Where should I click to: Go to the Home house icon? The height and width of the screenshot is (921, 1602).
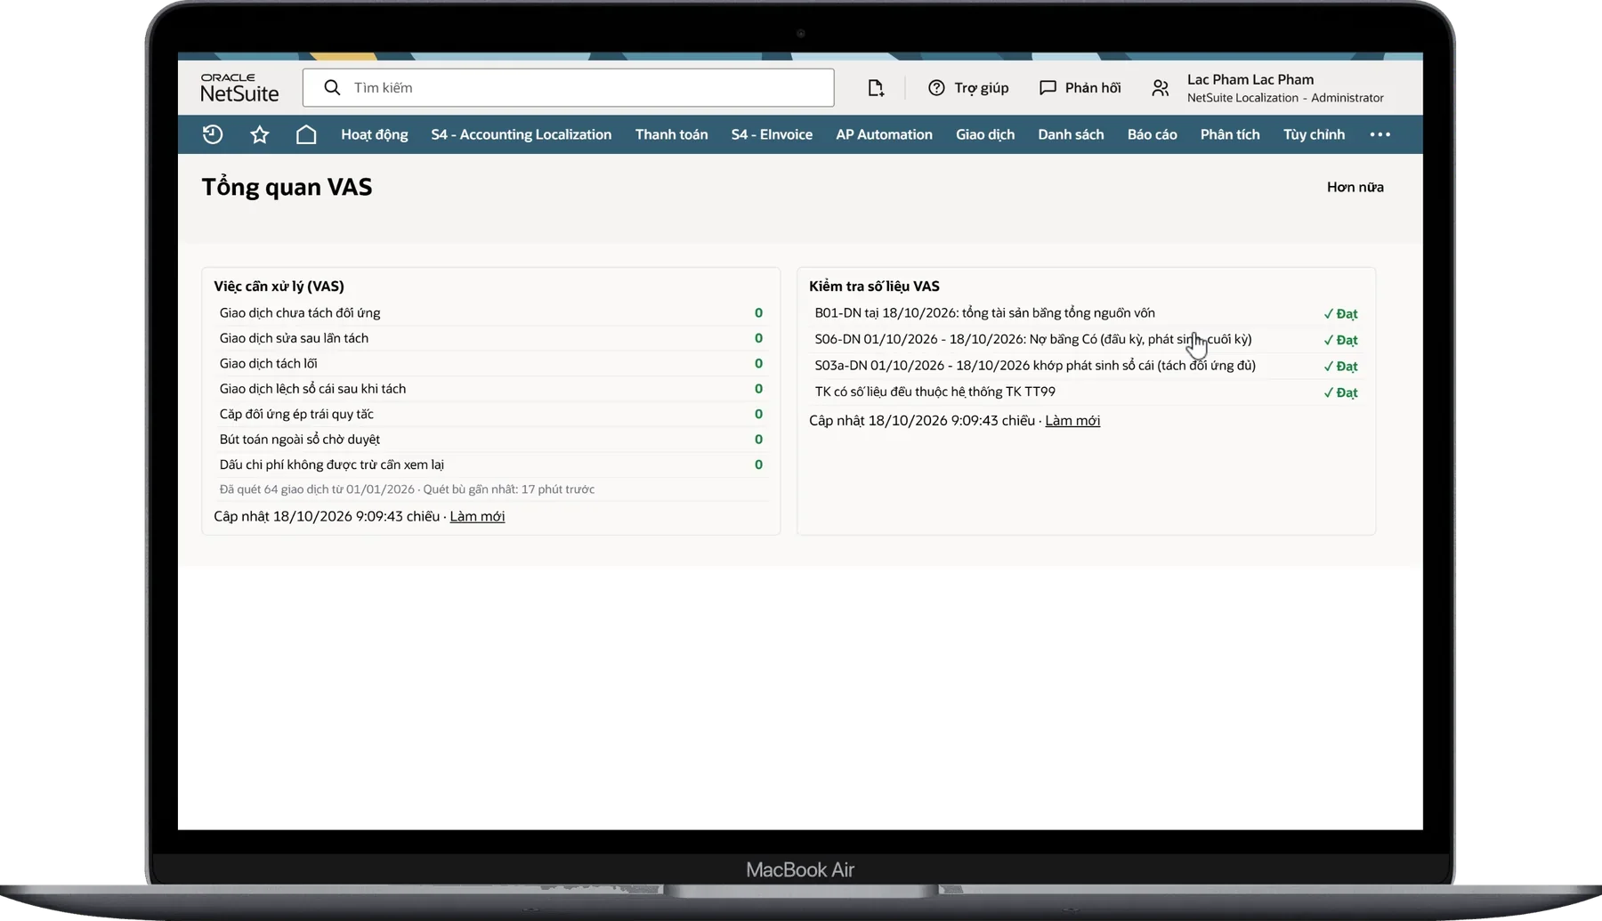[306, 134]
